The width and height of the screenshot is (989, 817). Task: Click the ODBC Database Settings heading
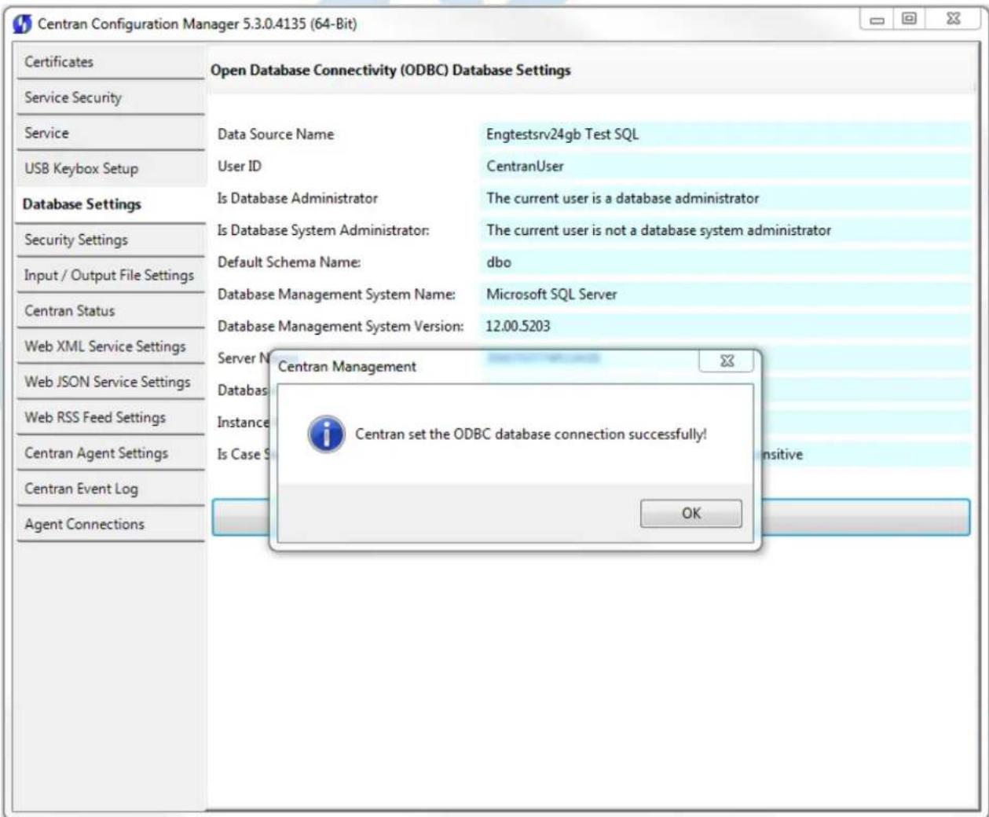(x=390, y=71)
